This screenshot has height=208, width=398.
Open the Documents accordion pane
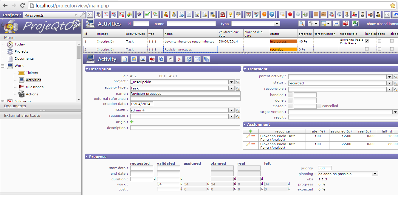15,106
